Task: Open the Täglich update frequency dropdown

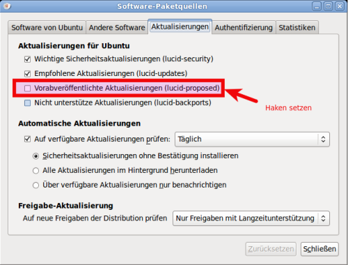Action: pos(252,139)
